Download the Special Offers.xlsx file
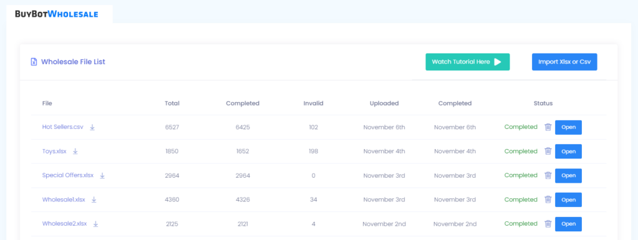Image resolution: width=638 pixels, height=240 pixels. [x=103, y=175]
